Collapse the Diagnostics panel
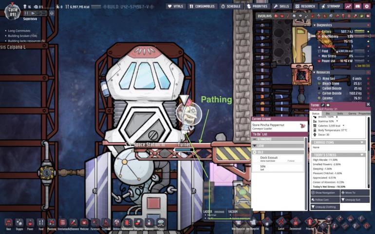Screen dimensions: 375x234 [x=315, y=25]
